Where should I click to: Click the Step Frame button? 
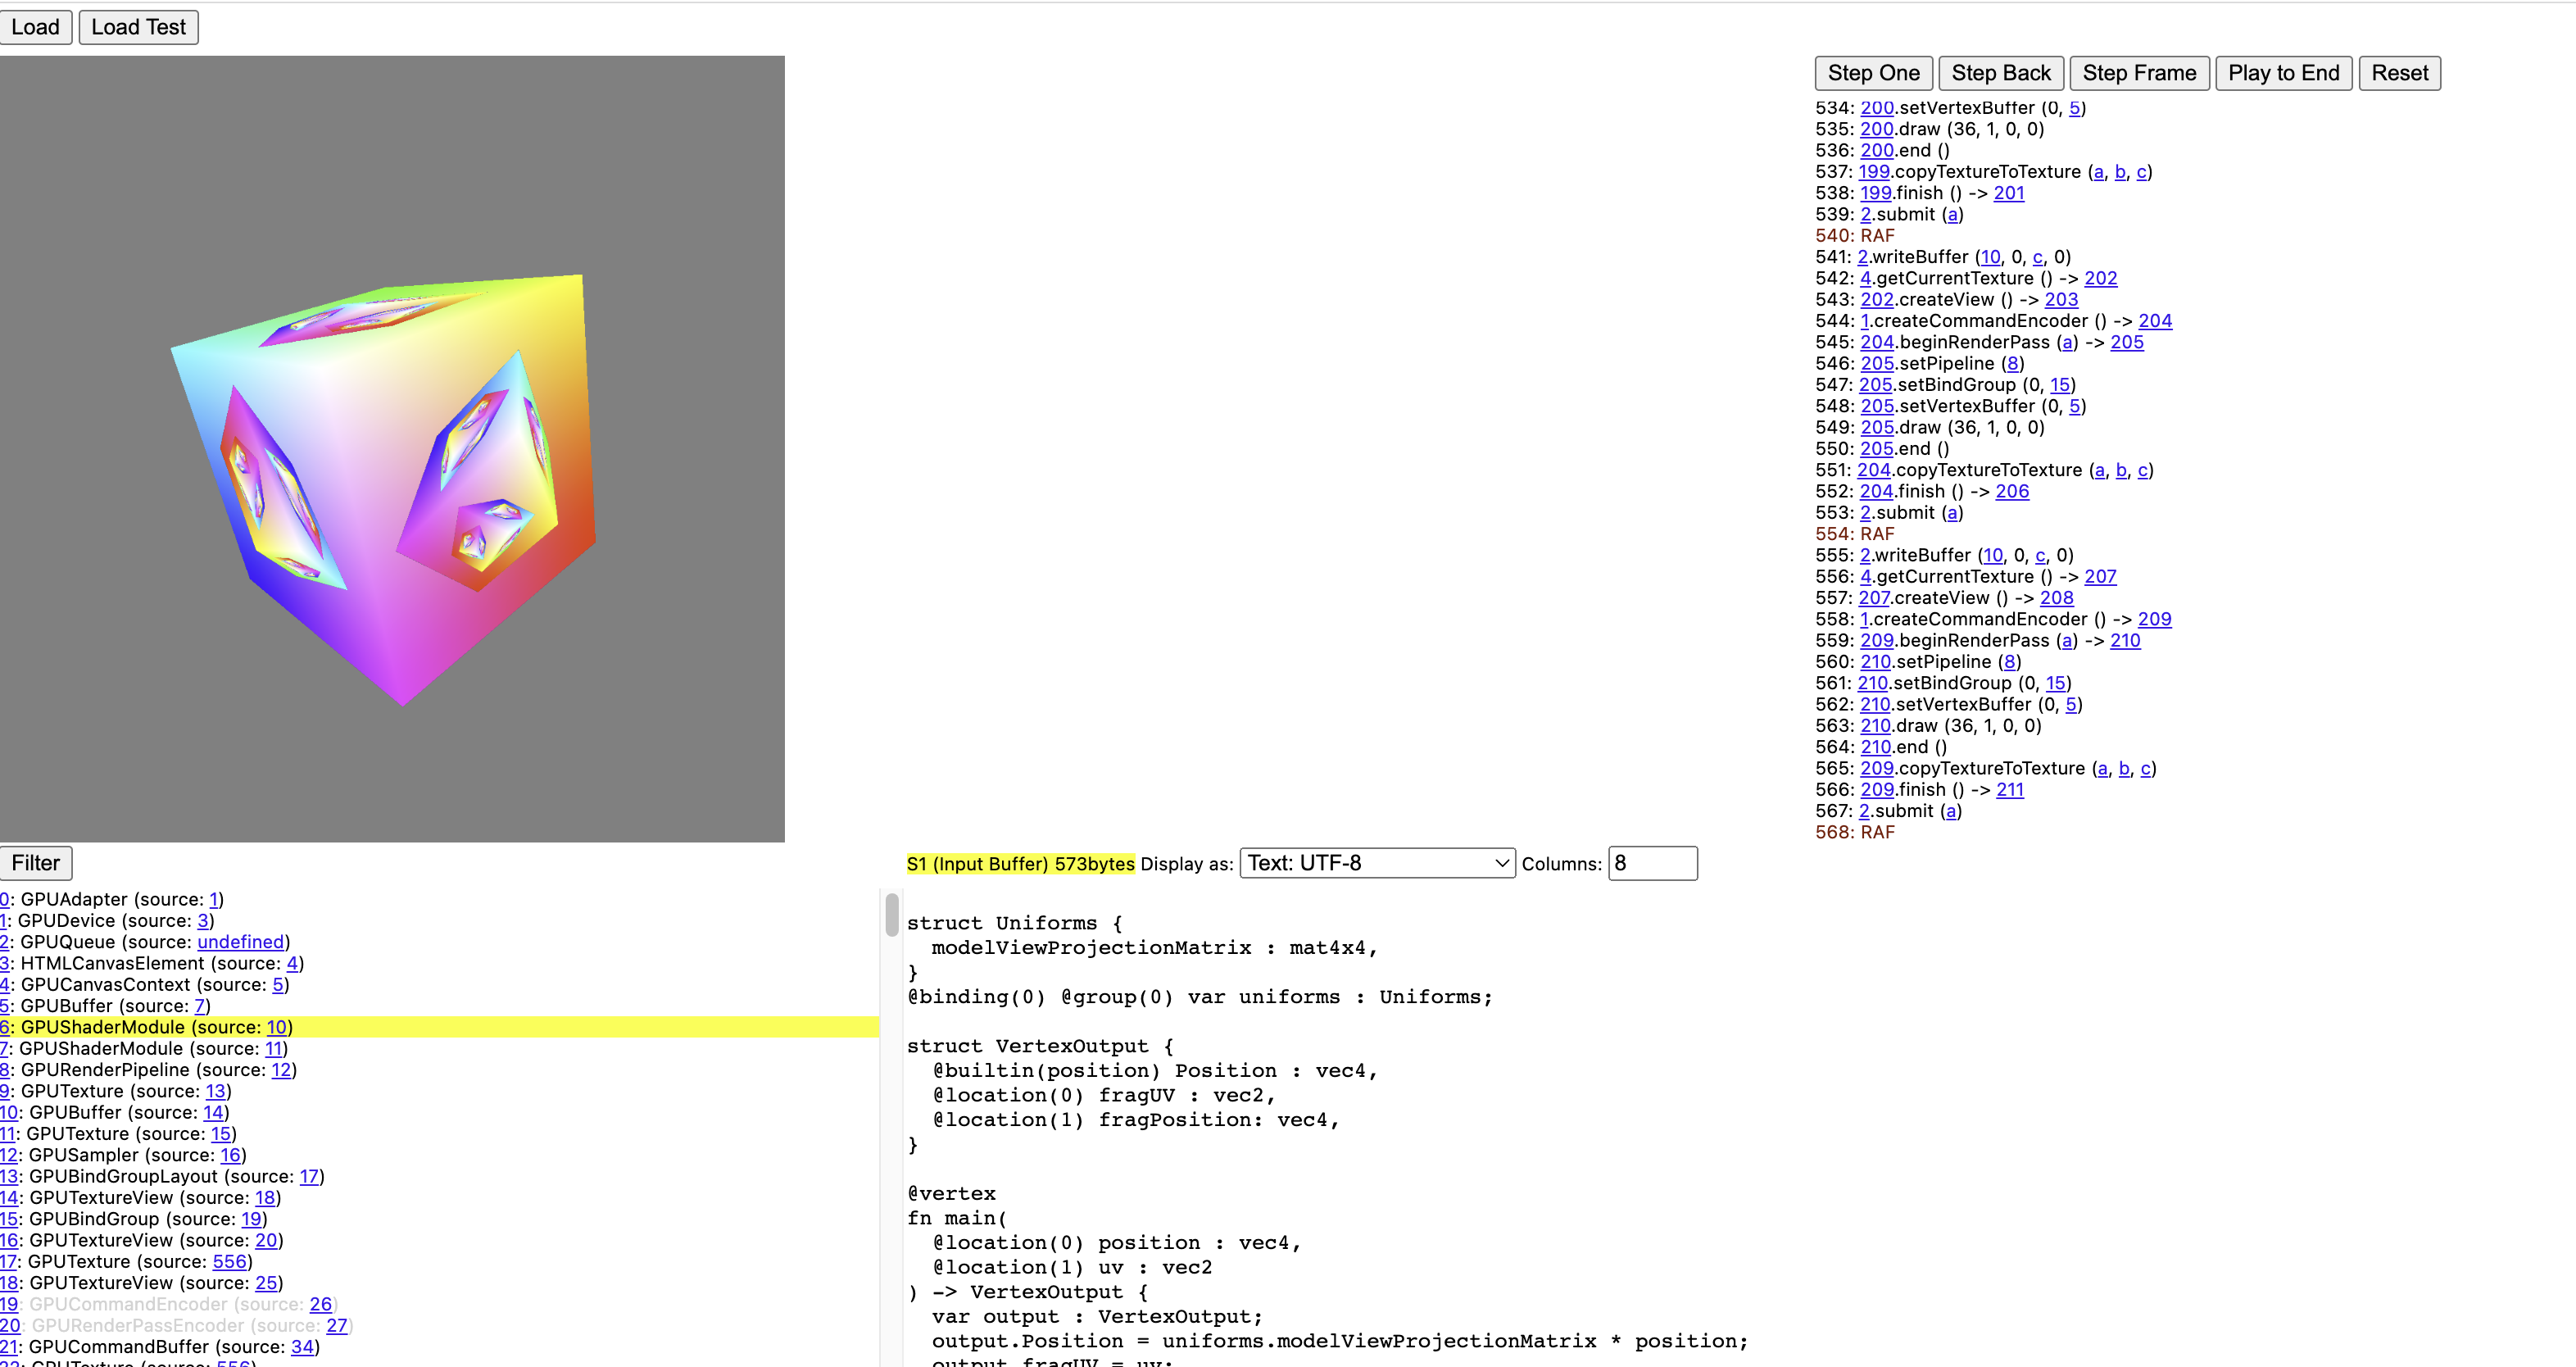(x=2138, y=73)
